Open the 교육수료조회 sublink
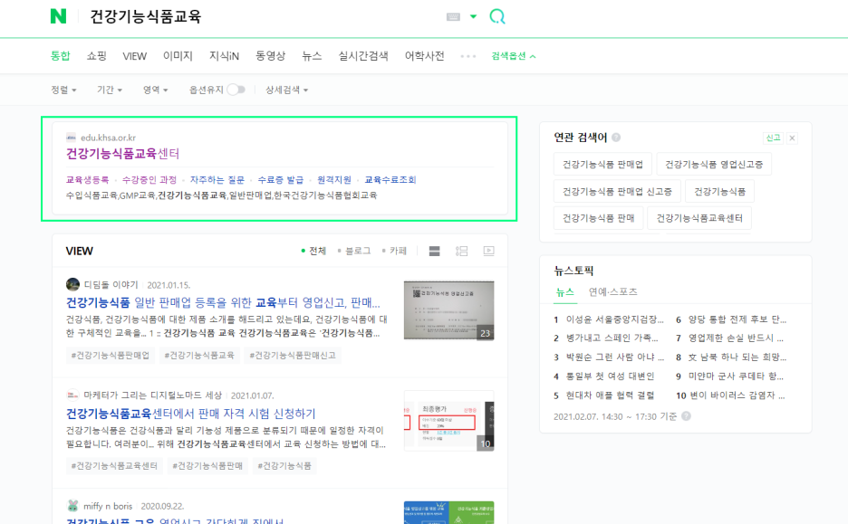This screenshot has height=524, width=848. point(390,180)
